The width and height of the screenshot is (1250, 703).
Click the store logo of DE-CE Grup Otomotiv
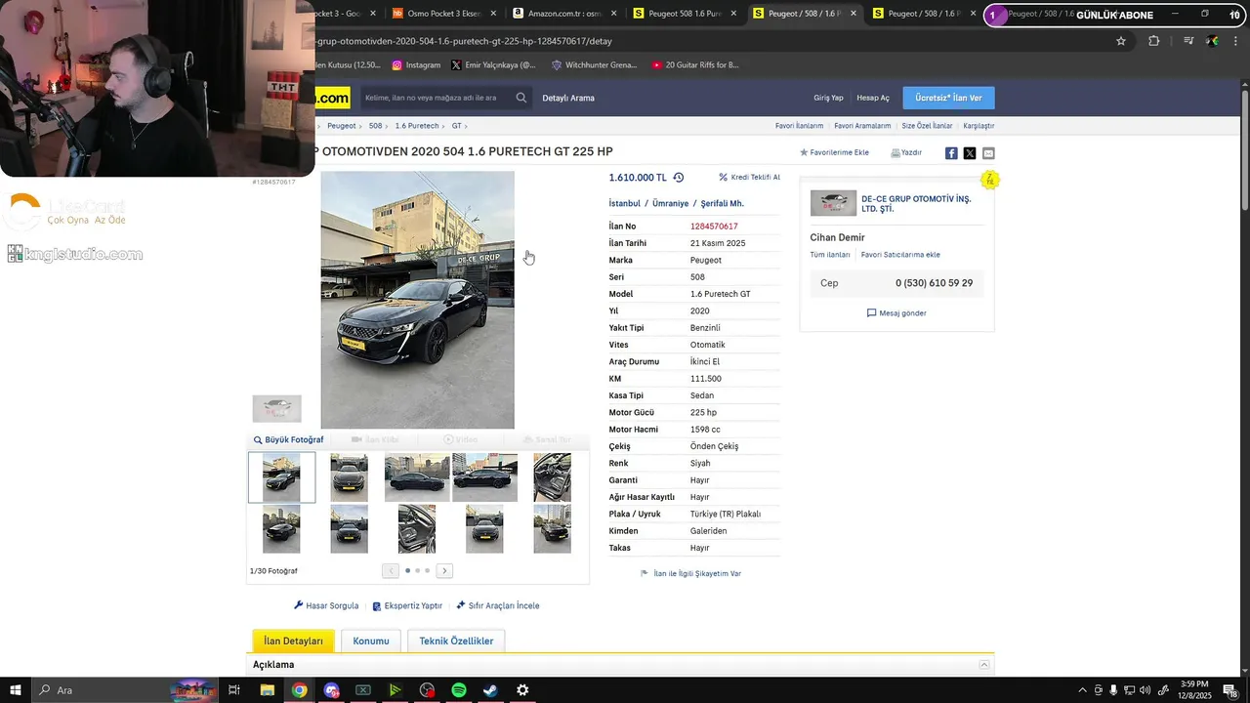[x=833, y=203]
